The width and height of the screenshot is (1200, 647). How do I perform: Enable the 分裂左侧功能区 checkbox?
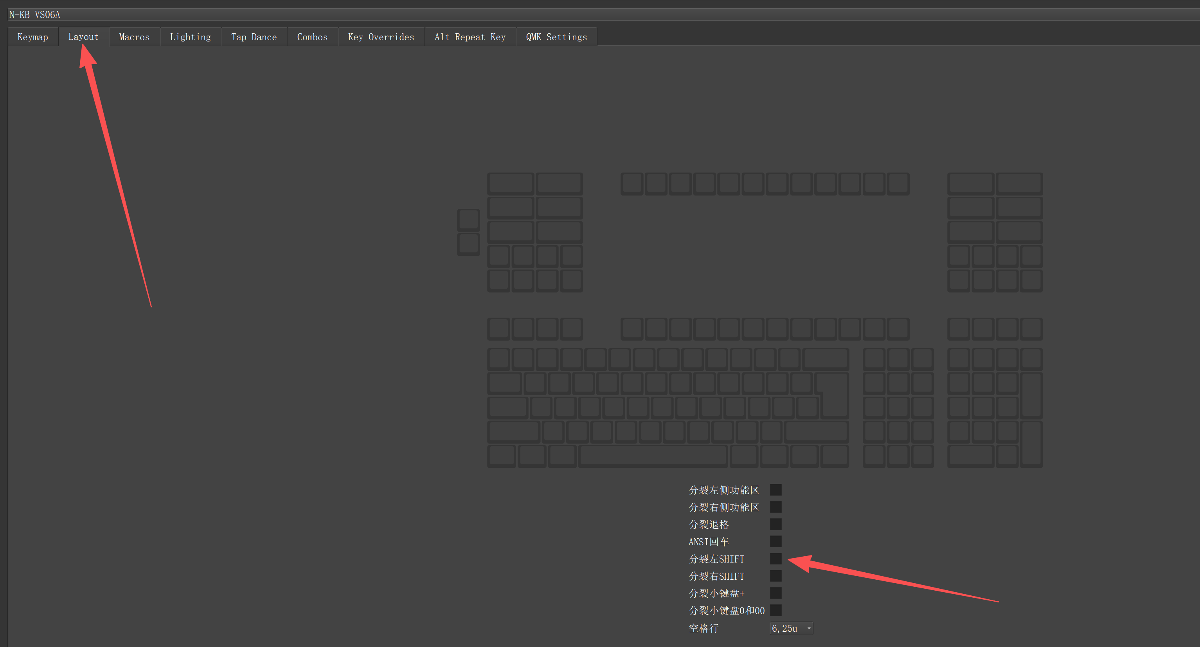pyautogui.click(x=775, y=490)
